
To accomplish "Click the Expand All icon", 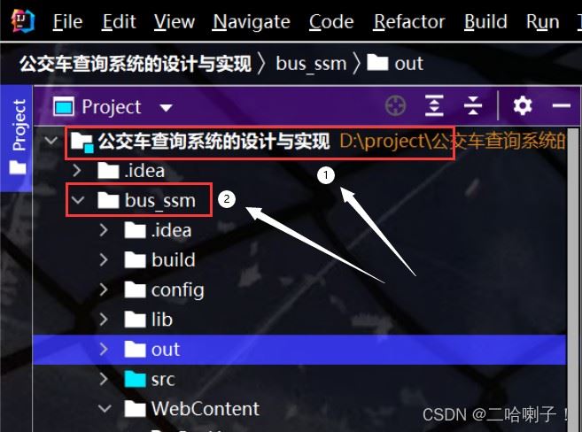I will pos(434,106).
